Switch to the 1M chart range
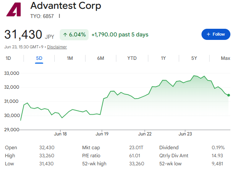This screenshot has height=173, width=235. (x=70, y=58)
